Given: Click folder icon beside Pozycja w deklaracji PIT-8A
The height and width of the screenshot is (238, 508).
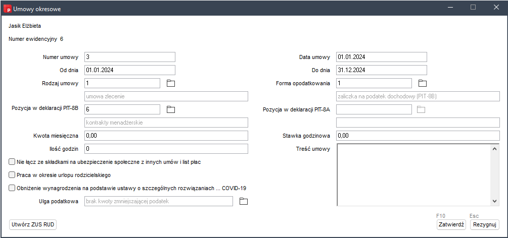Looking at the screenshot, I should click(x=421, y=109).
